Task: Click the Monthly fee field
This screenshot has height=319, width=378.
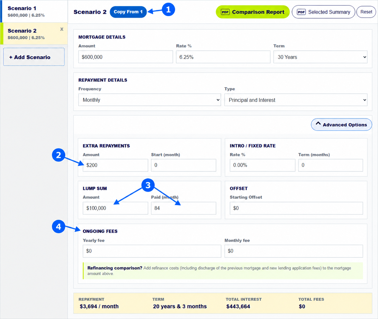Action: (x=294, y=251)
